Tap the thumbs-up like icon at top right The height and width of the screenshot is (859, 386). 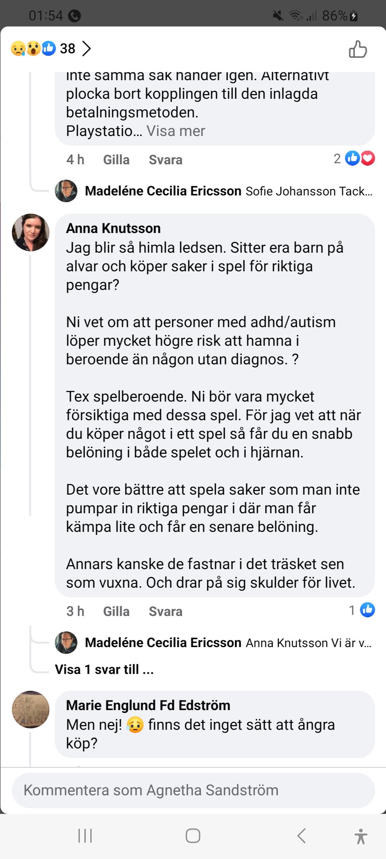tap(358, 49)
